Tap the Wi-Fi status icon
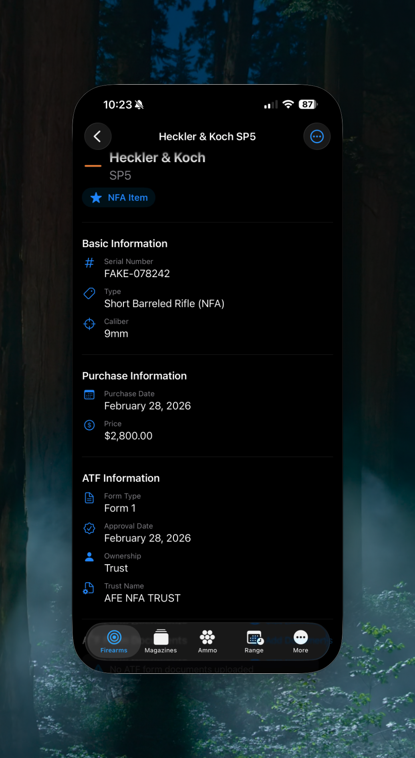The height and width of the screenshot is (758, 415). point(288,105)
